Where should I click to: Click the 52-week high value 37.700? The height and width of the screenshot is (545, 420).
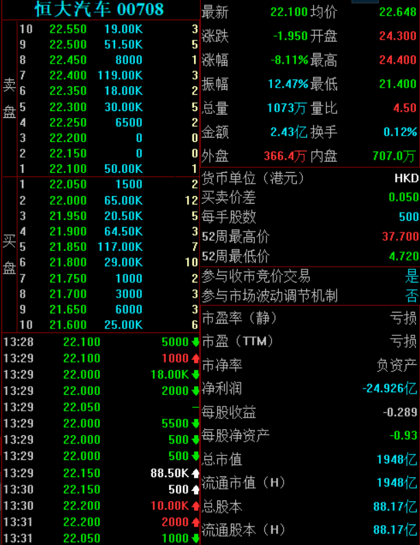click(x=400, y=237)
